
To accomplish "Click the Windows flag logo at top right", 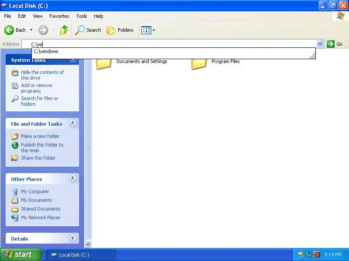I will [341, 16].
